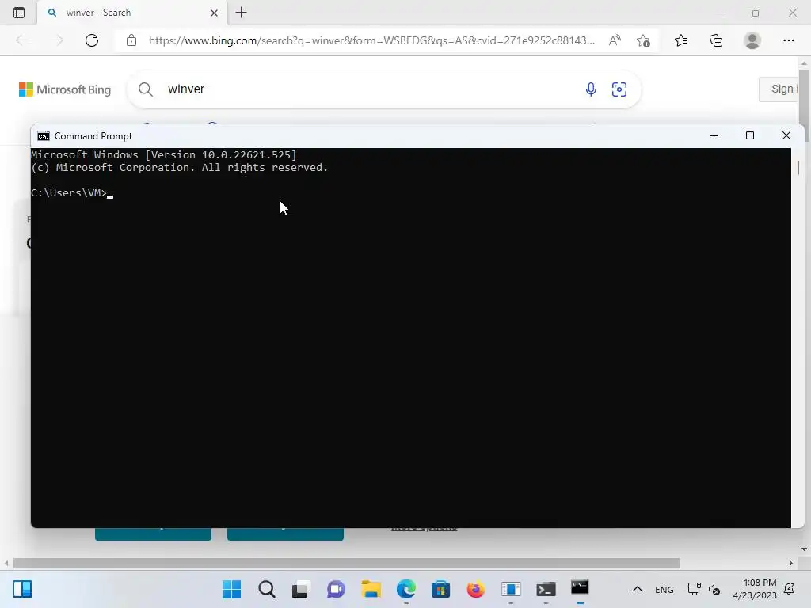Open the Favorites list icon
The image size is (811, 608).
pyautogui.click(x=681, y=40)
